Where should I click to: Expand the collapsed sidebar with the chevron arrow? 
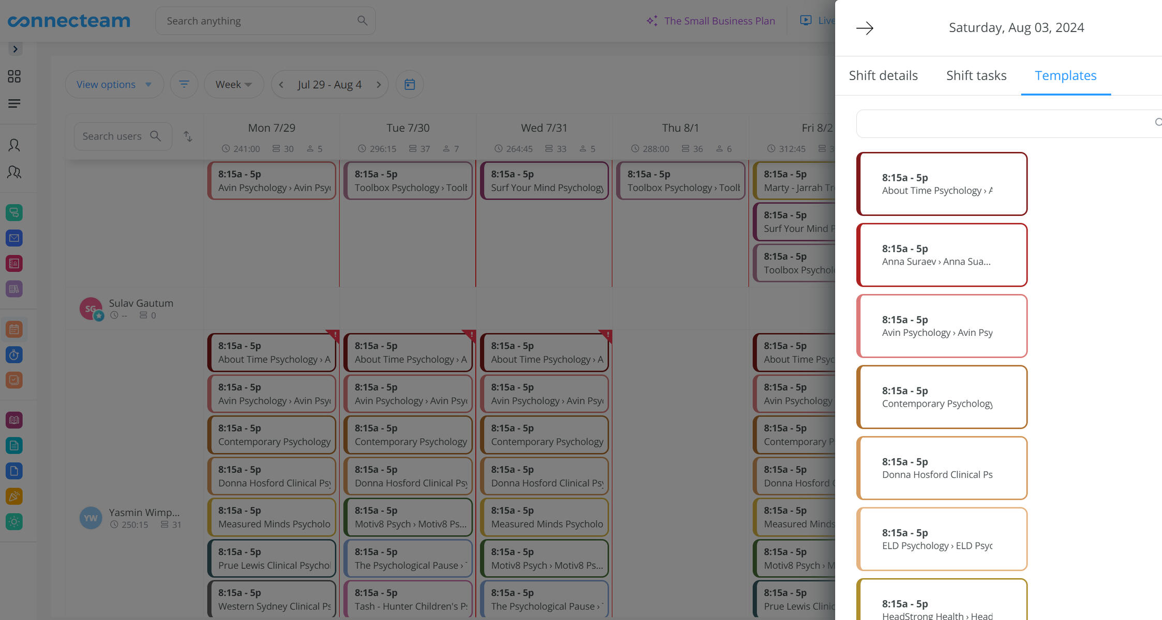point(13,49)
